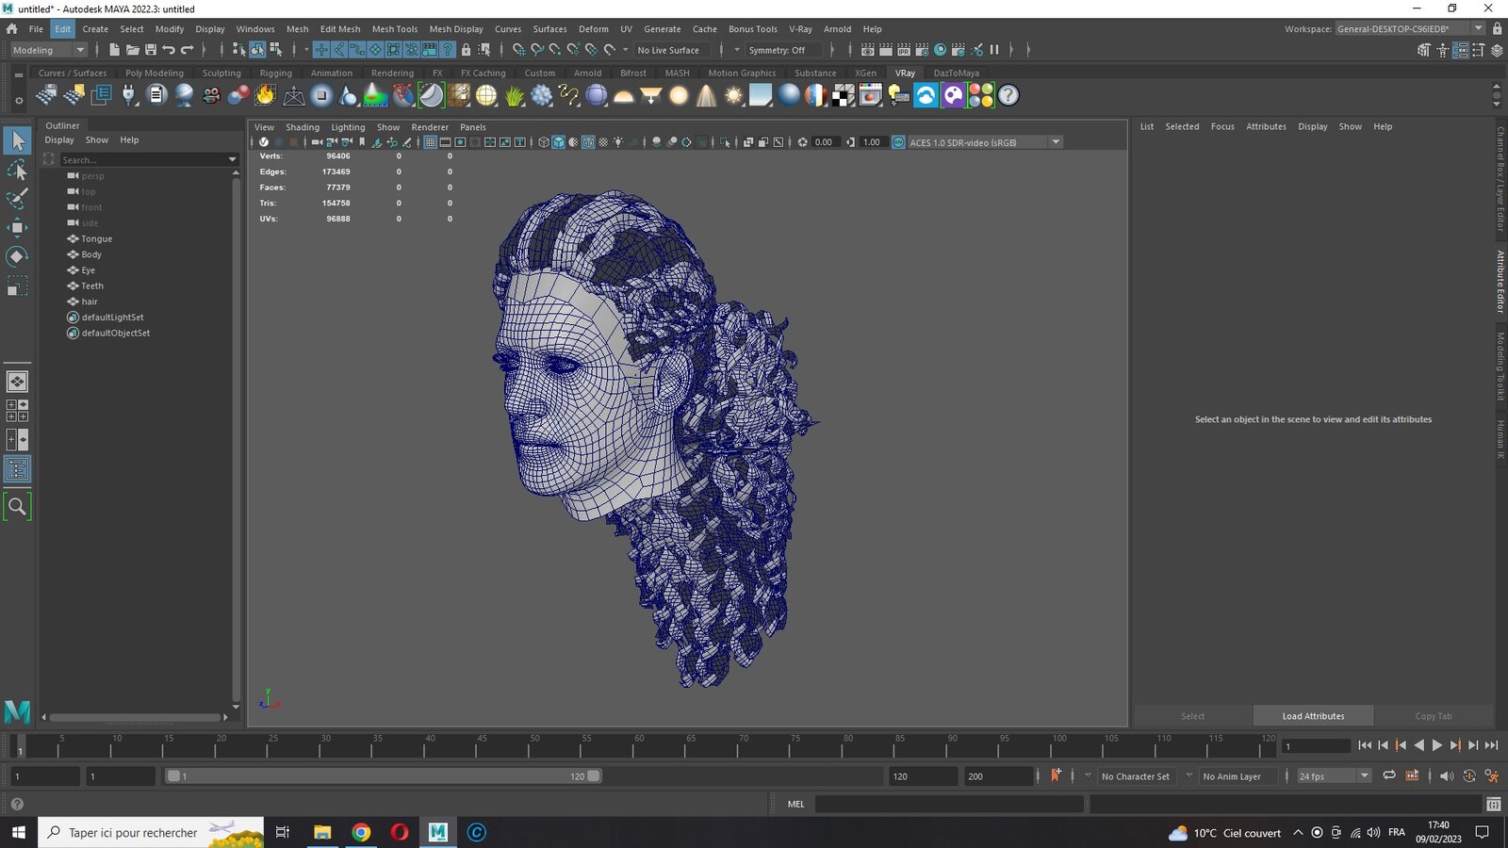The height and width of the screenshot is (848, 1508).
Task: Click the Load Attributes button
Action: click(1313, 716)
